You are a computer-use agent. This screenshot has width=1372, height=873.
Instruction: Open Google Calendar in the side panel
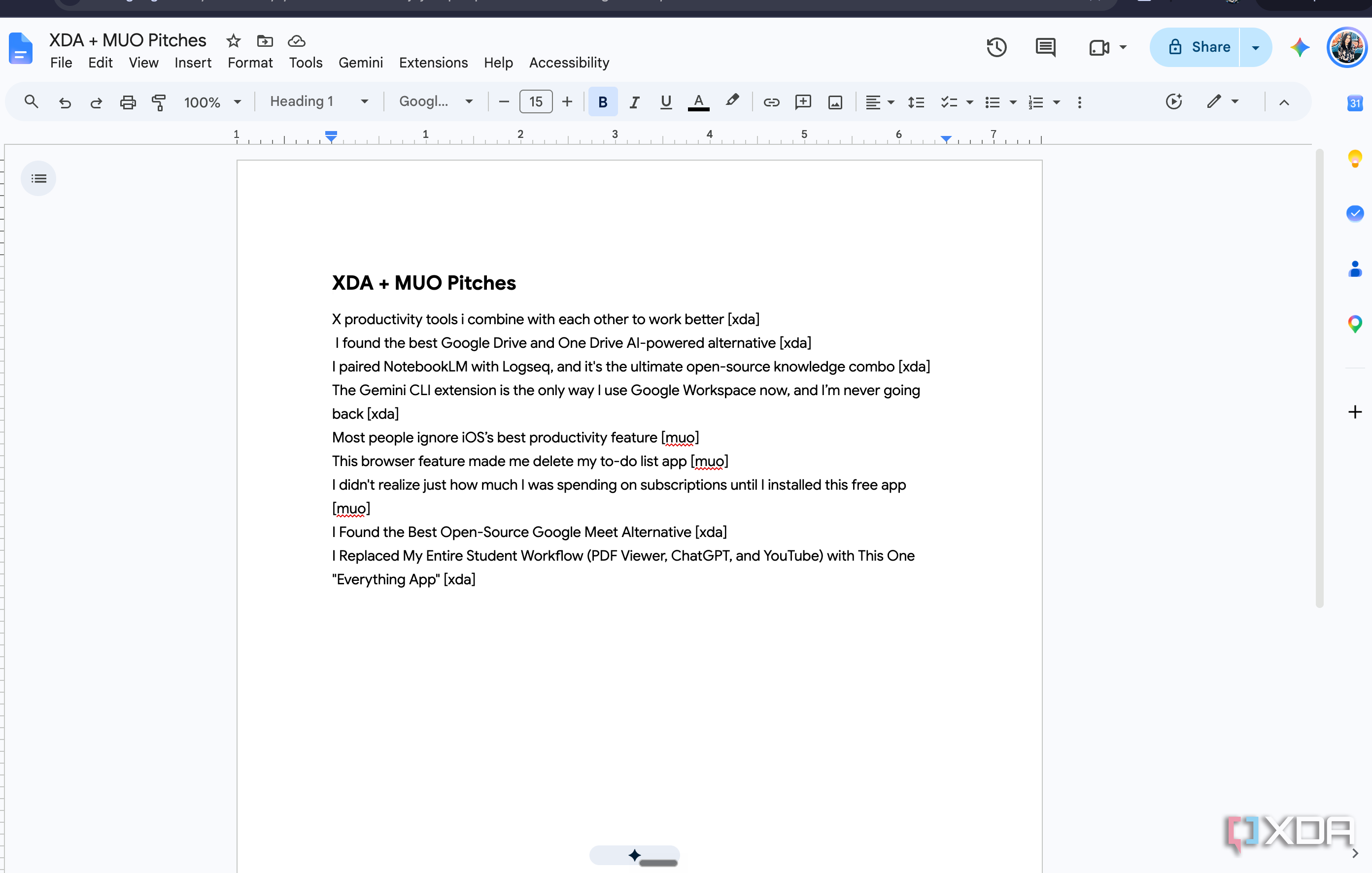1354,103
